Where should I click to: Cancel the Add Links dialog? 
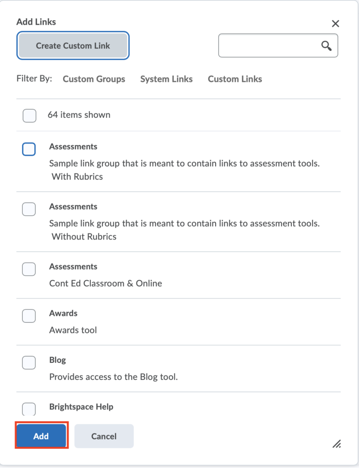pyautogui.click(x=104, y=436)
